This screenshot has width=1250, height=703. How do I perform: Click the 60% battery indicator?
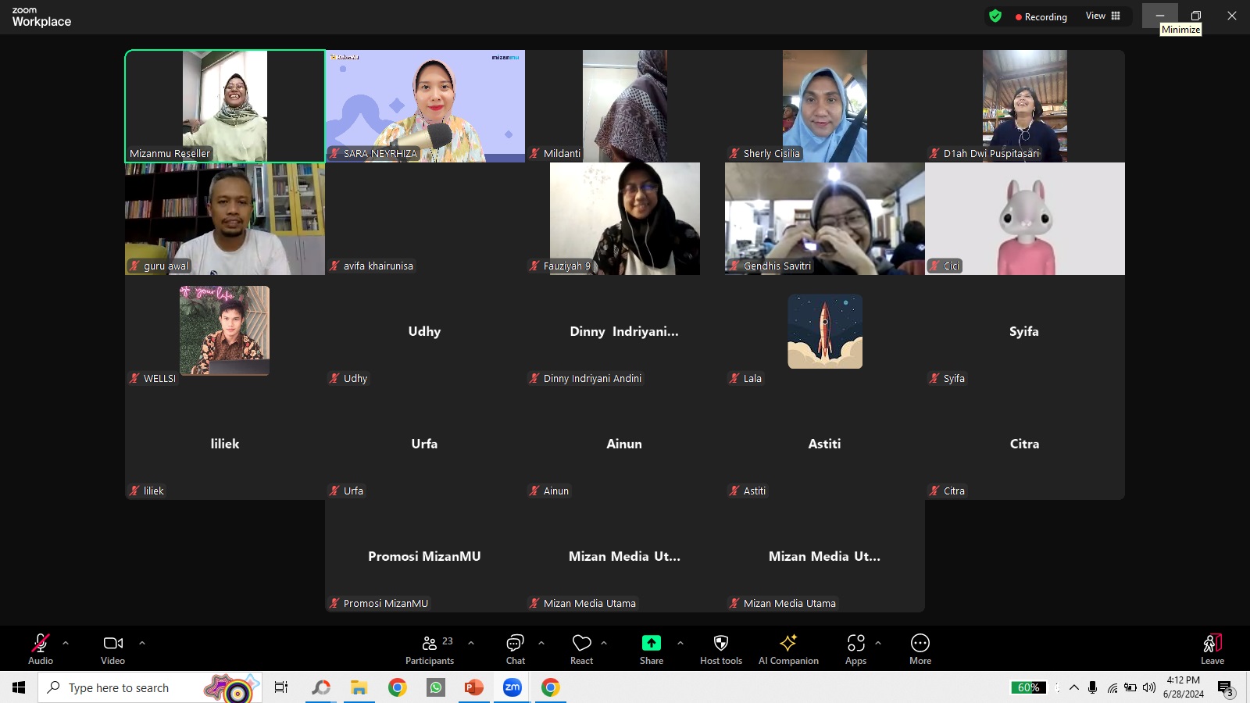pyautogui.click(x=1028, y=687)
